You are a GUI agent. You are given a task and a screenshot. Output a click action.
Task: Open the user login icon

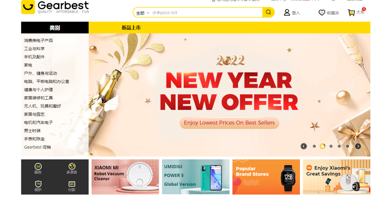287,13
